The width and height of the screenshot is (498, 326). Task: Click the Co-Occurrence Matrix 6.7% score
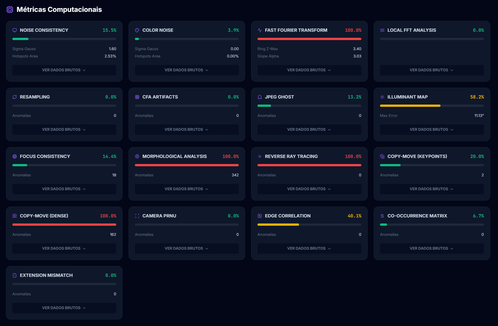(x=478, y=216)
